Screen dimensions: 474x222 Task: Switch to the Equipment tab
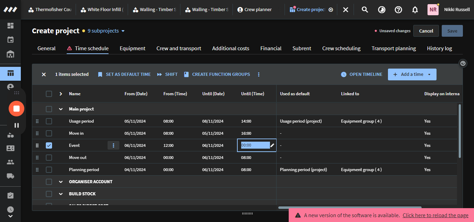pyautogui.click(x=132, y=48)
